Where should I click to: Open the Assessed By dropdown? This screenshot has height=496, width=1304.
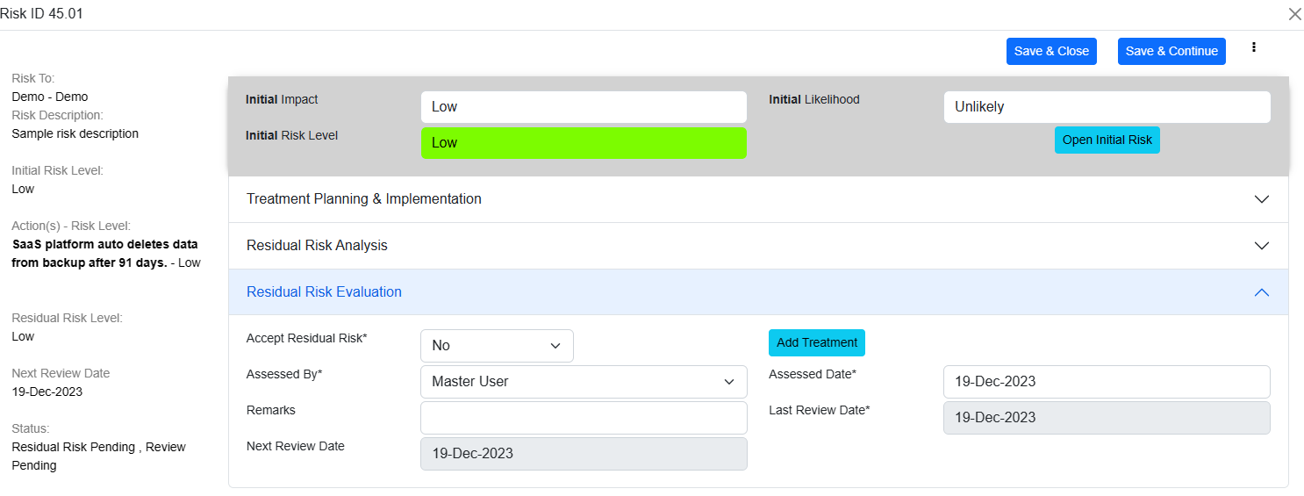tap(584, 382)
